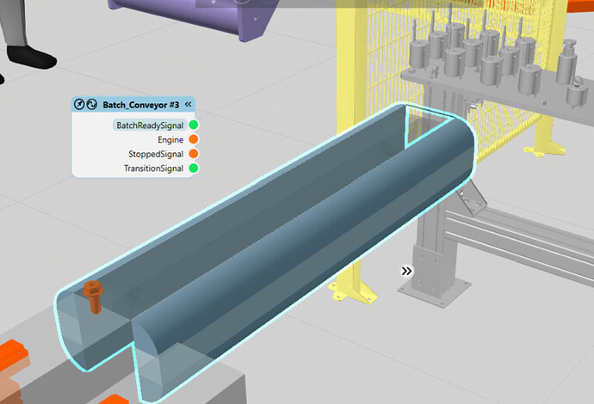Toggle the orange StoppedSignal port
The height and width of the screenshot is (404, 594).
[193, 154]
